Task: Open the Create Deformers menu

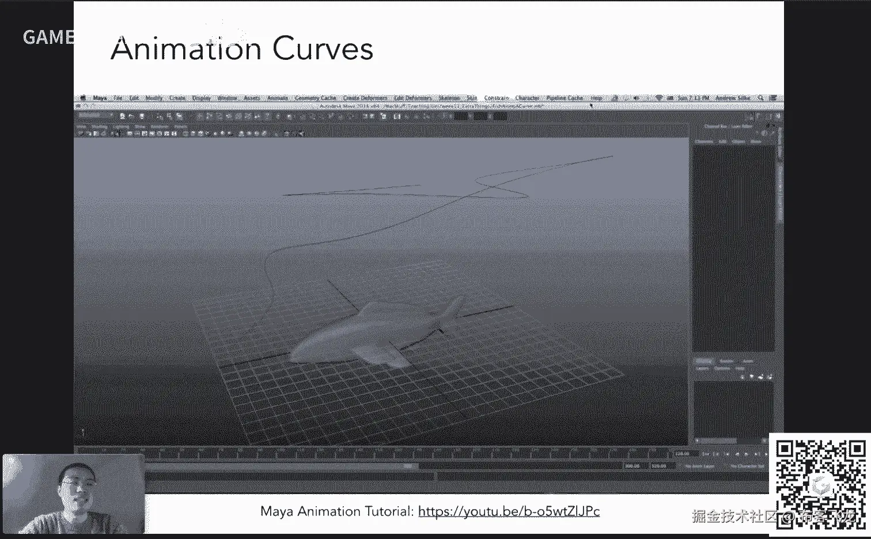Action: point(365,98)
